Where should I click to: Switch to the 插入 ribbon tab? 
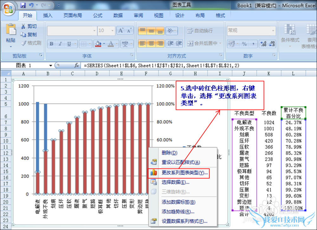pyautogui.click(x=48, y=15)
